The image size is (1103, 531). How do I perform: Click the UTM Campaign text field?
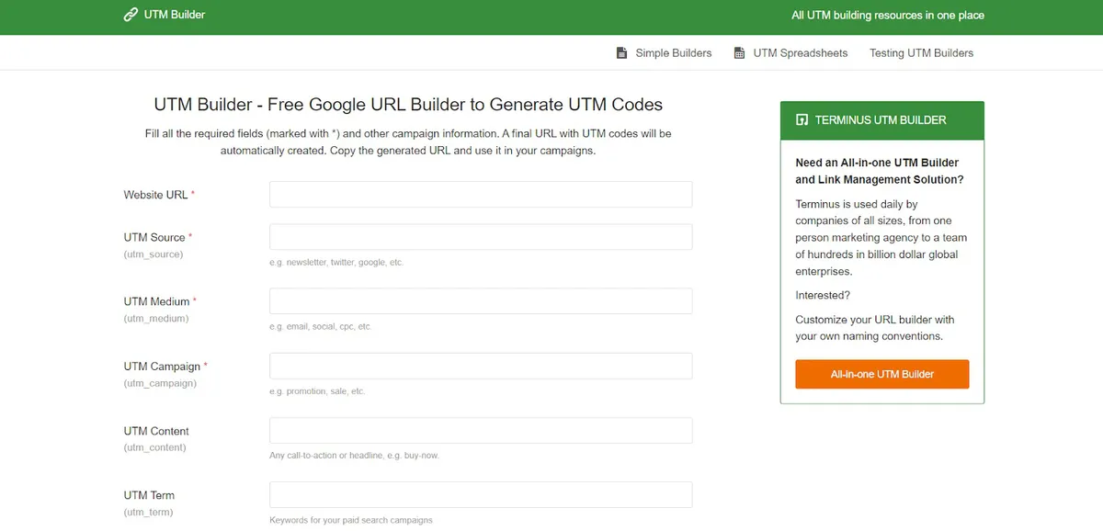(x=480, y=366)
